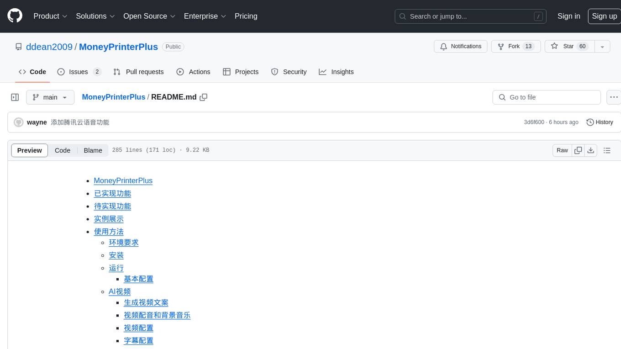Switch to the Actions tab

tap(194, 72)
